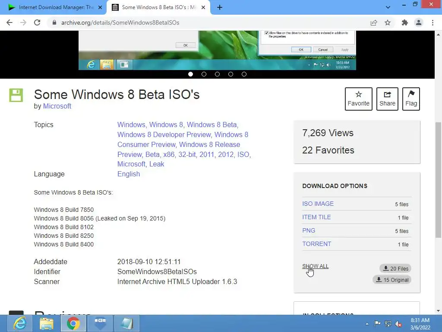Open the Chrome profile avatar
Viewport: 442px width, 332px height.
[x=419, y=22]
